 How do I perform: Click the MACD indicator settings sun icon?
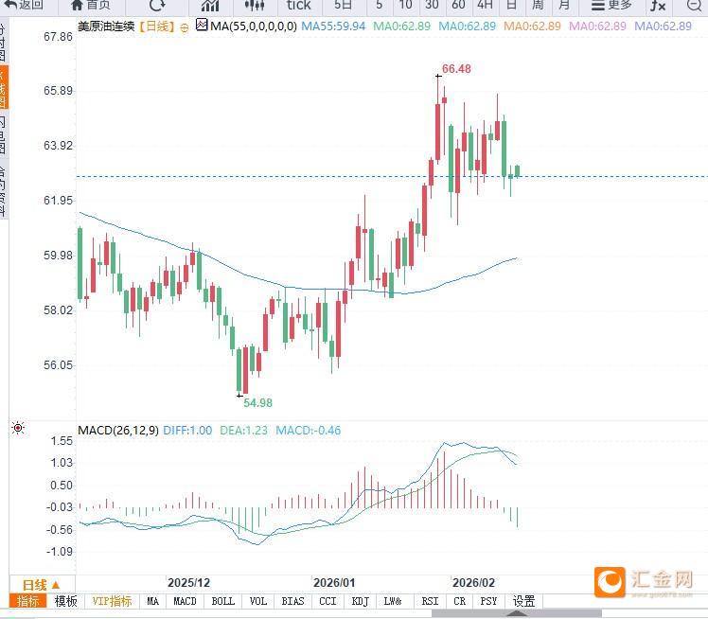pos(17,430)
